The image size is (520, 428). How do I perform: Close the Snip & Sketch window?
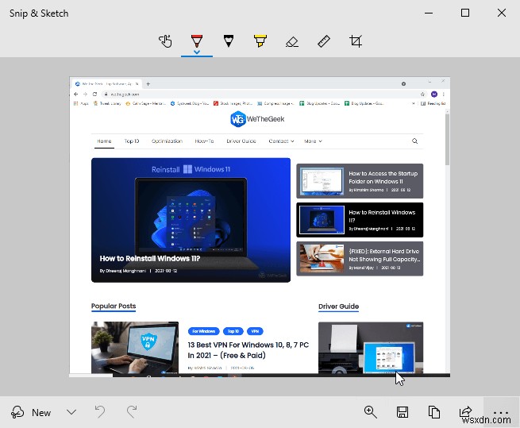(x=502, y=13)
